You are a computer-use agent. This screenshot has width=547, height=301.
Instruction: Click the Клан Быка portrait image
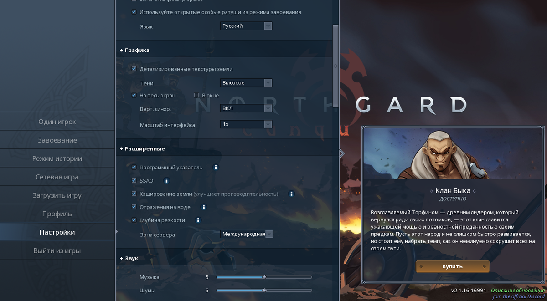point(453,154)
